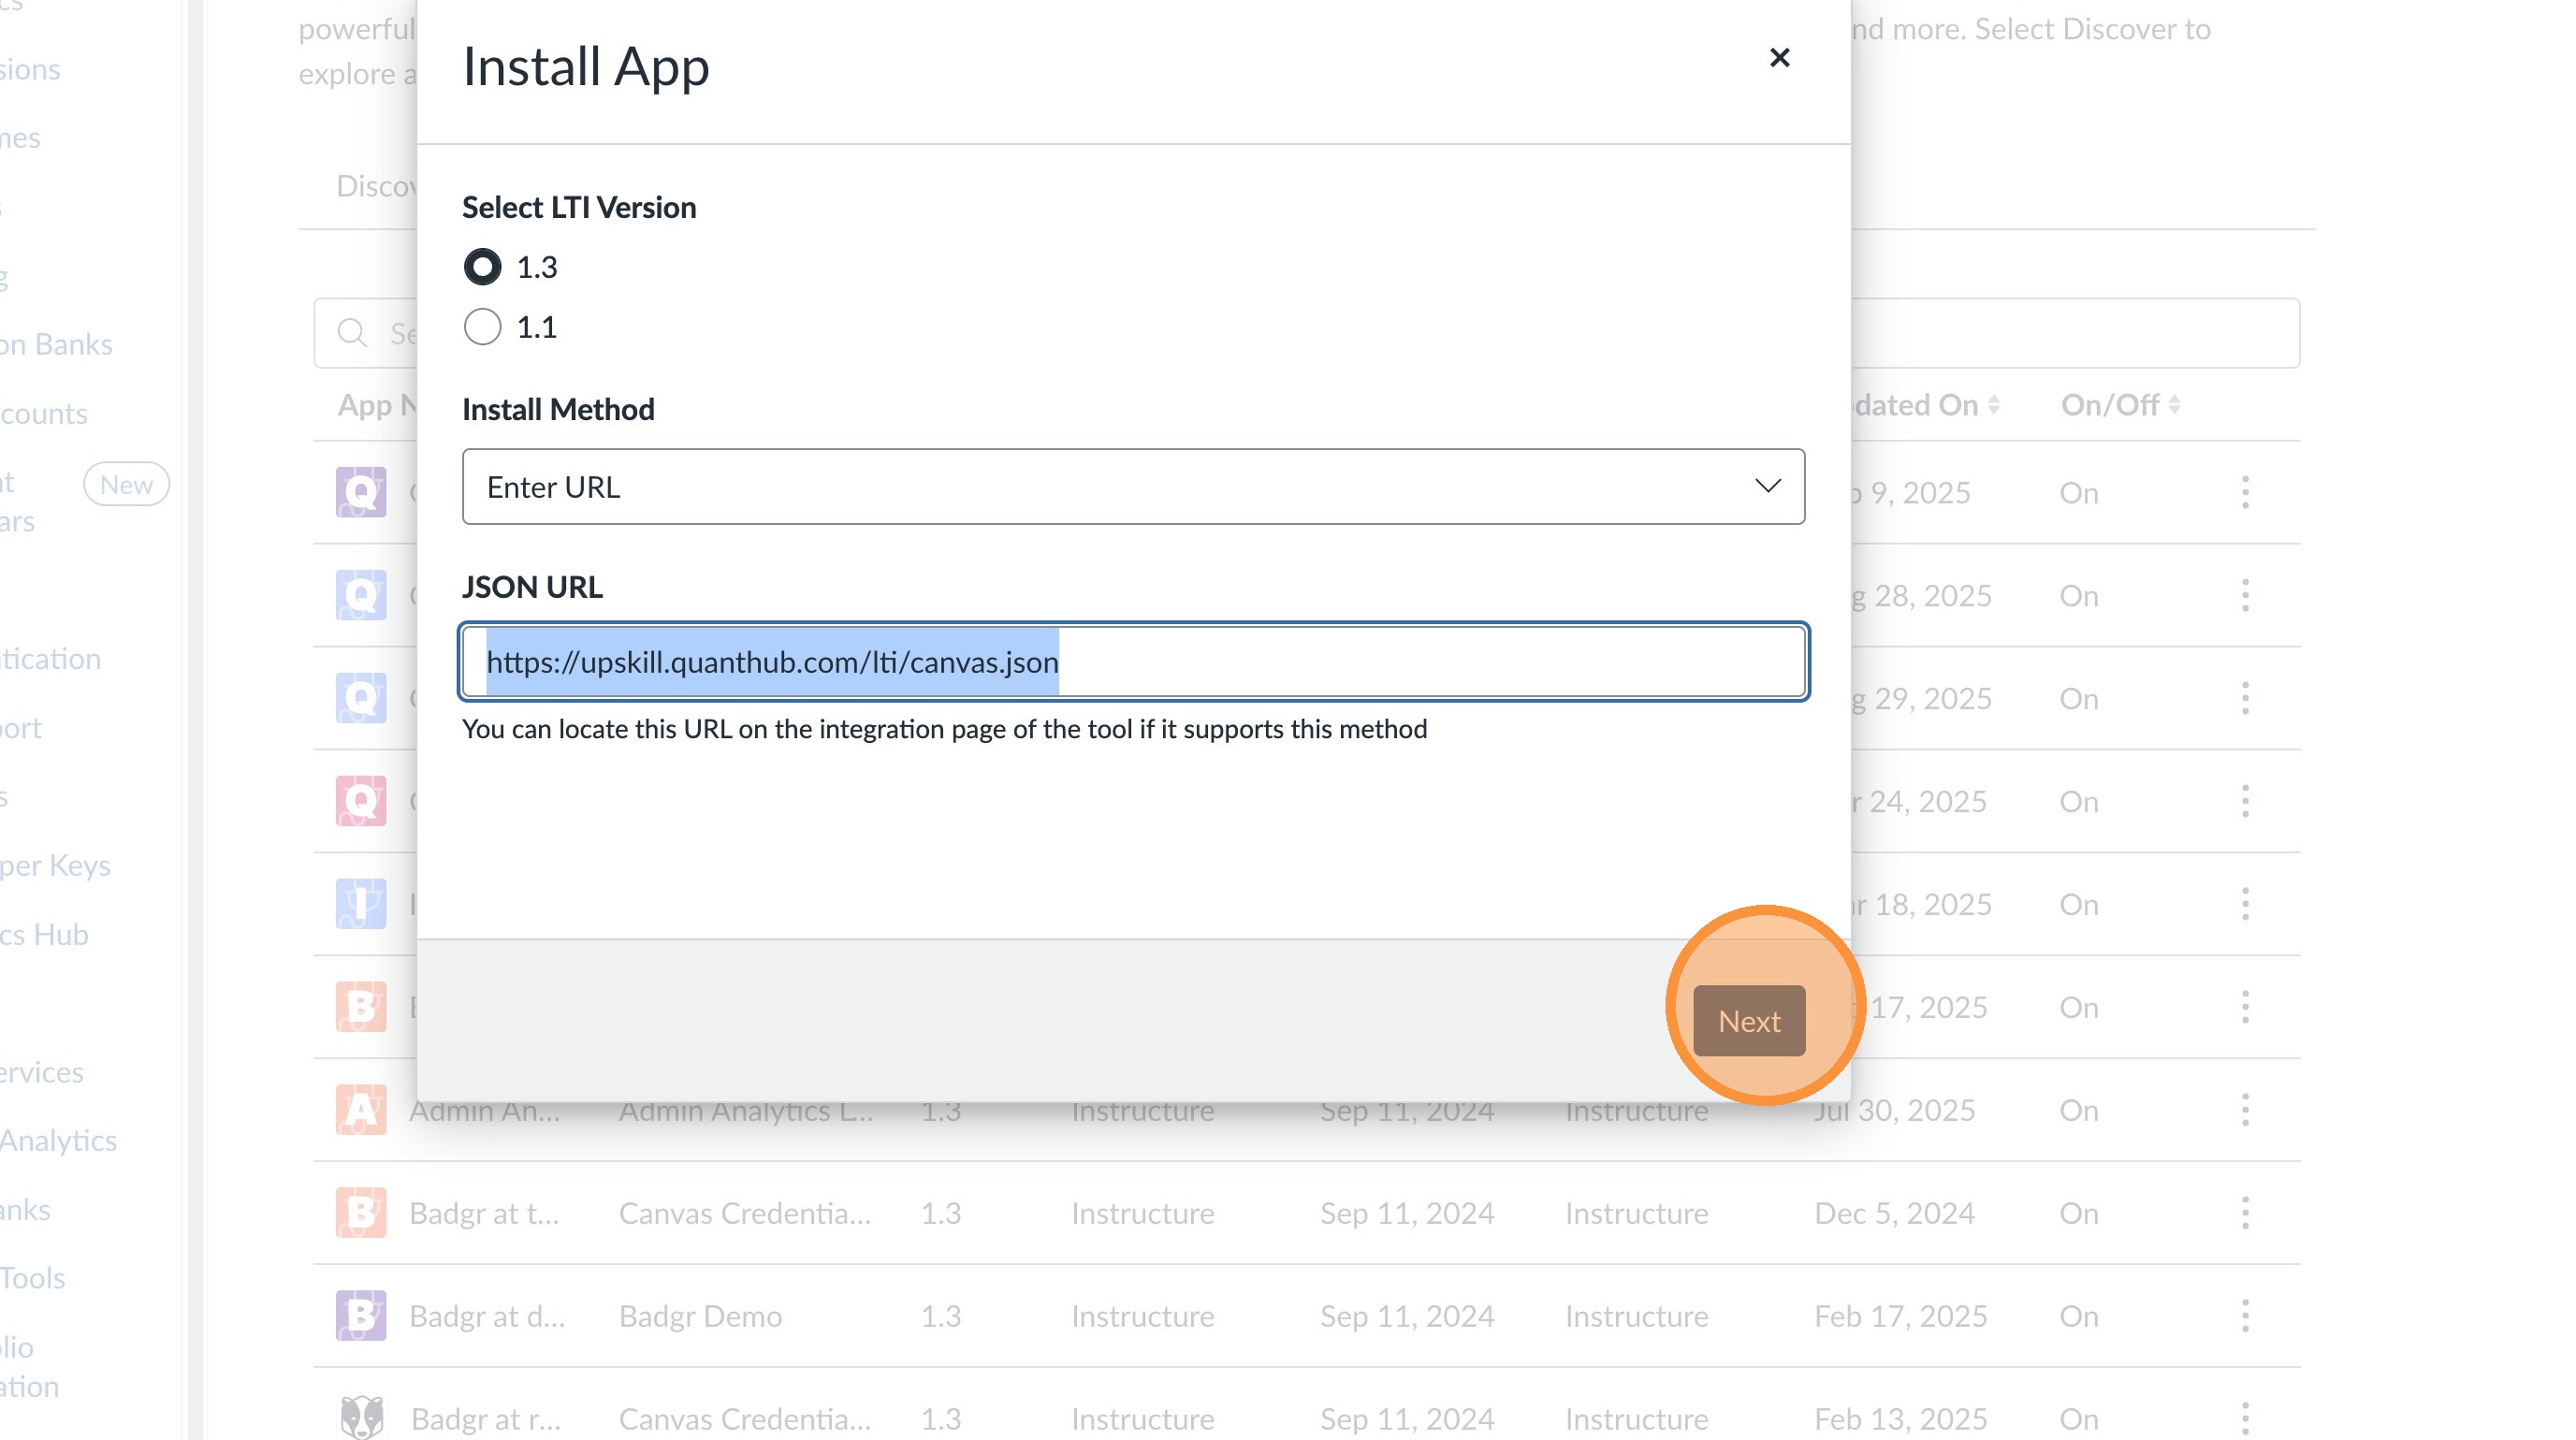Open Question Banks sidebar item
This screenshot has width=2576, height=1440.
[56, 345]
